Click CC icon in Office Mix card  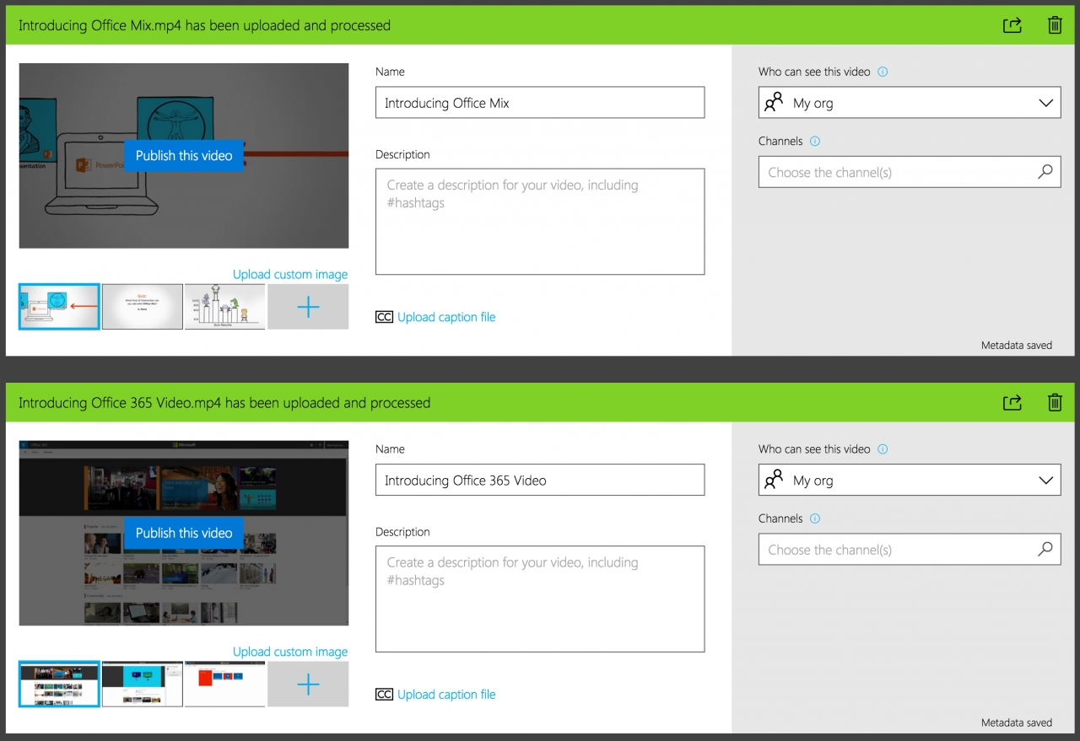click(384, 318)
